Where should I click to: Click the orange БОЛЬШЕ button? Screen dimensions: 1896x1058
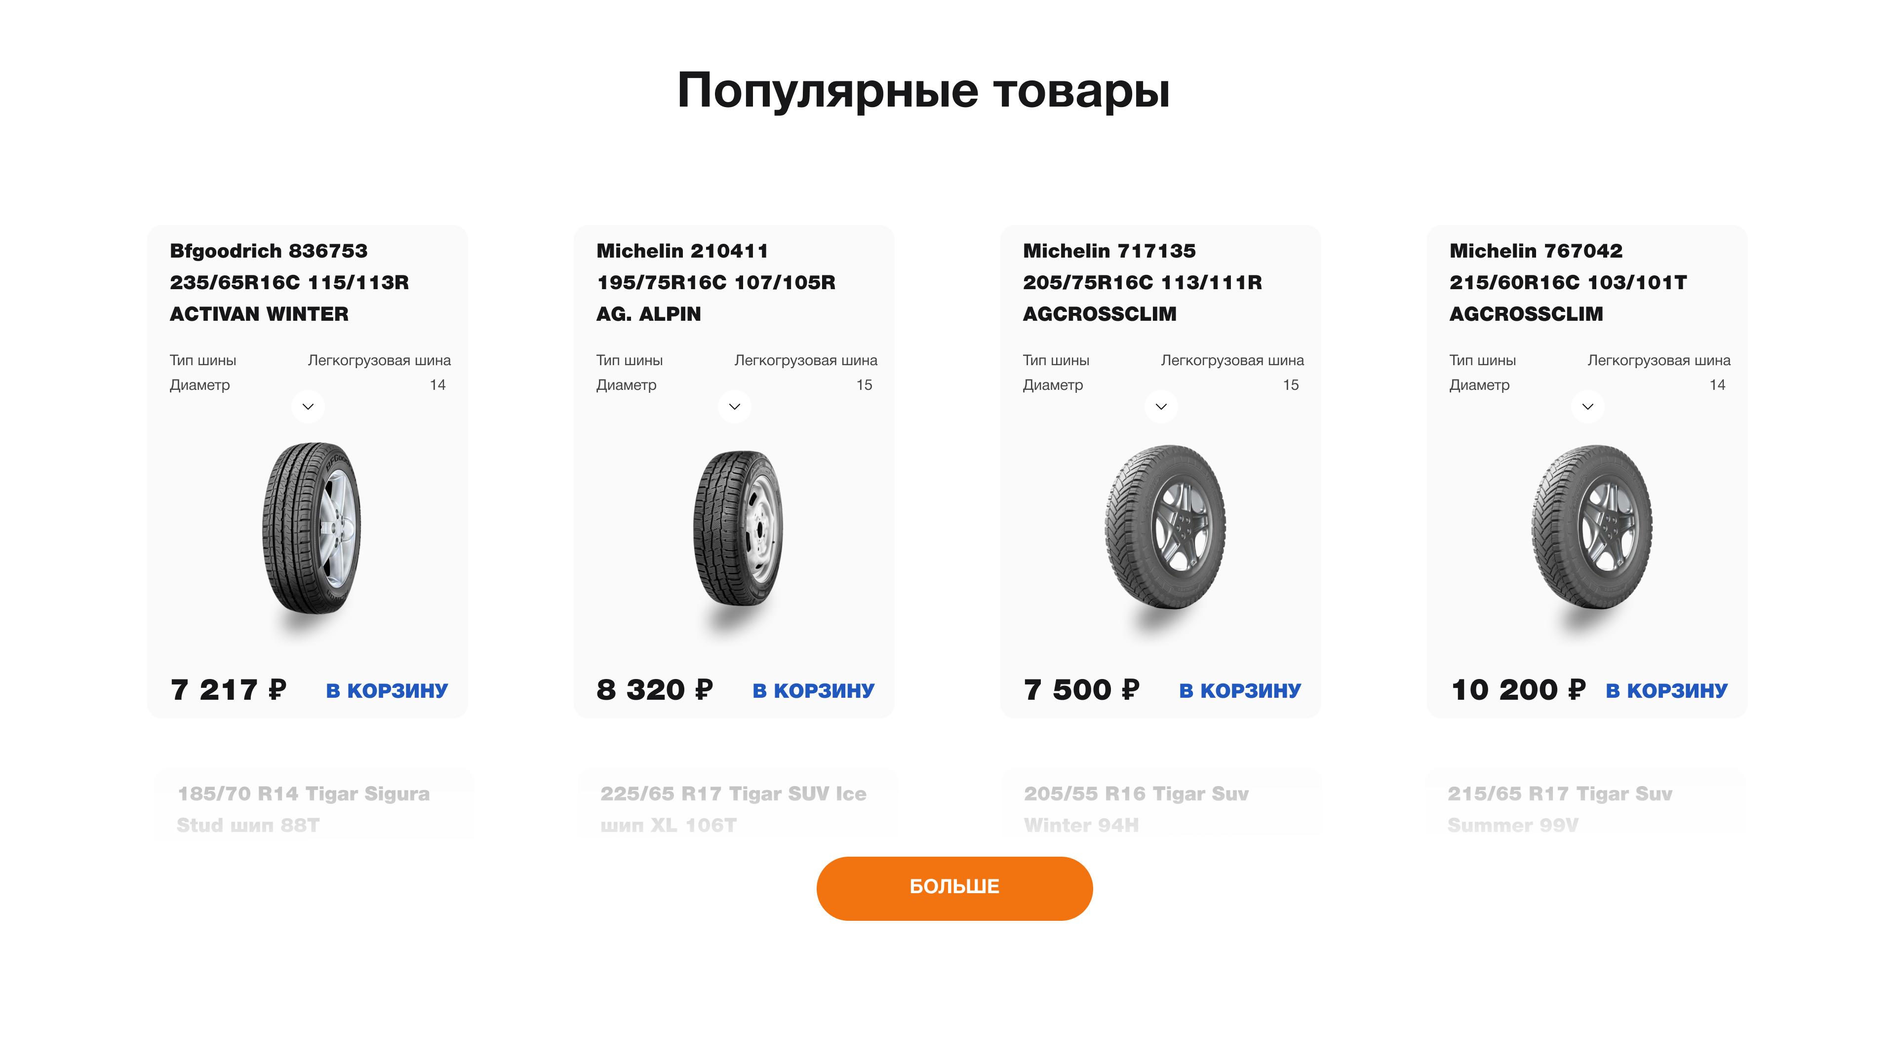(954, 888)
